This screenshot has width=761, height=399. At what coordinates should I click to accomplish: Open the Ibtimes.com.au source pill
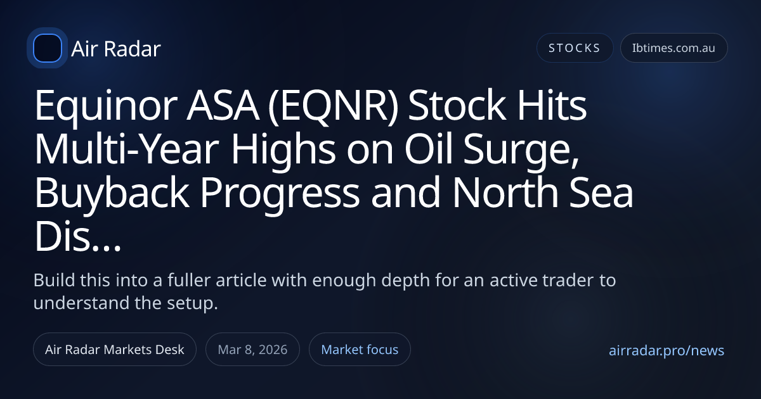673,48
